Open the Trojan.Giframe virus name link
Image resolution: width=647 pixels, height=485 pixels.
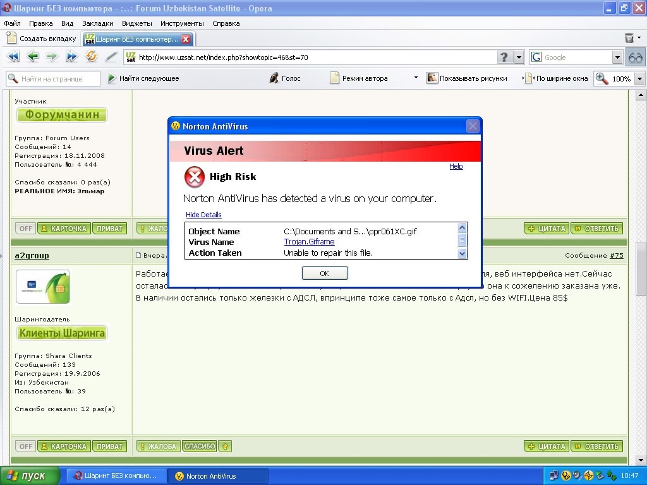309,242
